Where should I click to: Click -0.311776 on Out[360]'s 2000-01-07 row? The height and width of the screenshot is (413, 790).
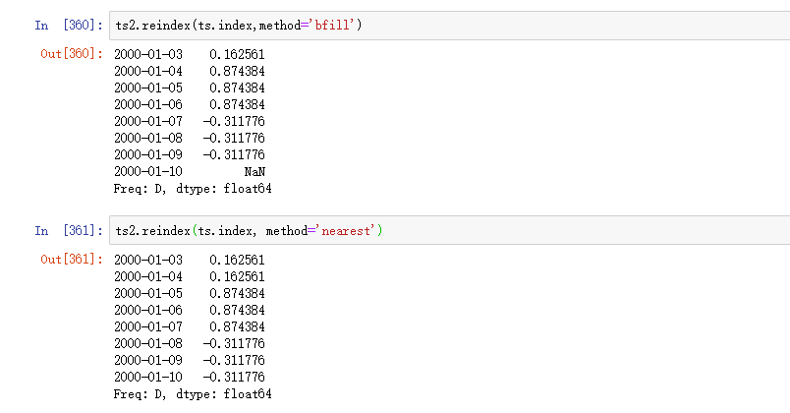(233, 121)
